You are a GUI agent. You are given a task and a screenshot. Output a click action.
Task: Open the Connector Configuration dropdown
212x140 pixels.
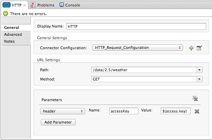pyautogui.click(x=137, y=48)
